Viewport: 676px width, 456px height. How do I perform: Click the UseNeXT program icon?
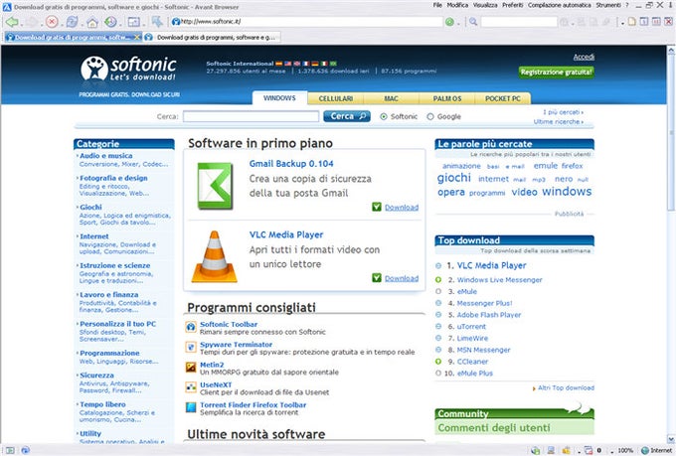pyautogui.click(x=191, y=387)
